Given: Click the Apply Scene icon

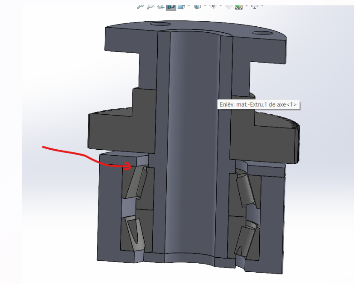Looking at the screenshot, I should coord(238,6).
